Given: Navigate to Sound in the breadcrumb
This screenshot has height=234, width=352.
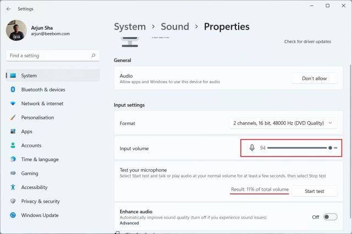Looking at the screenshot, I should (175, 26).
